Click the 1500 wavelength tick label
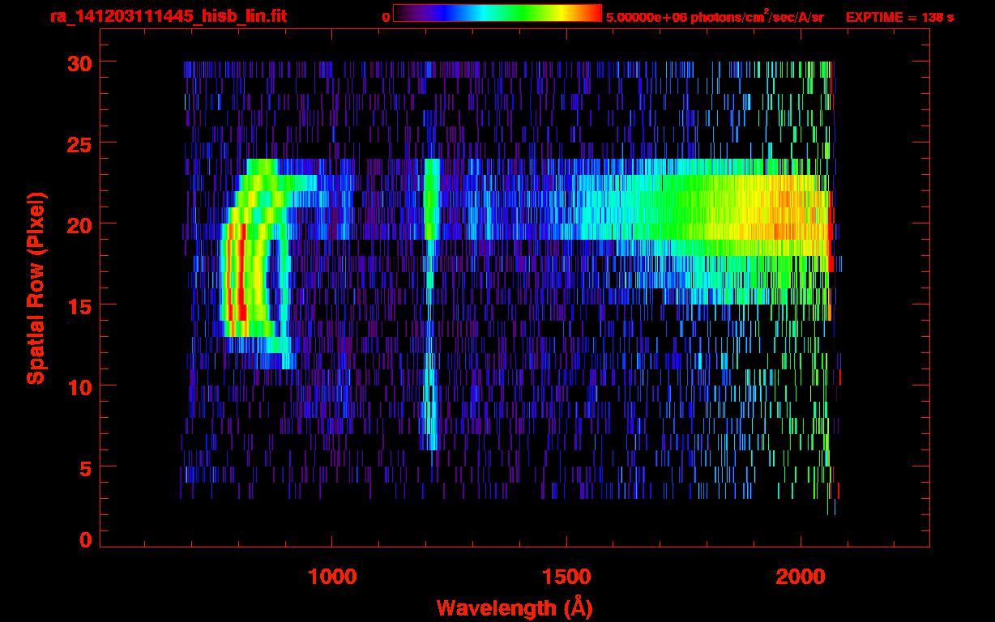Image resolution: width=995 pixels, height=622 pixels. (566, 577)
